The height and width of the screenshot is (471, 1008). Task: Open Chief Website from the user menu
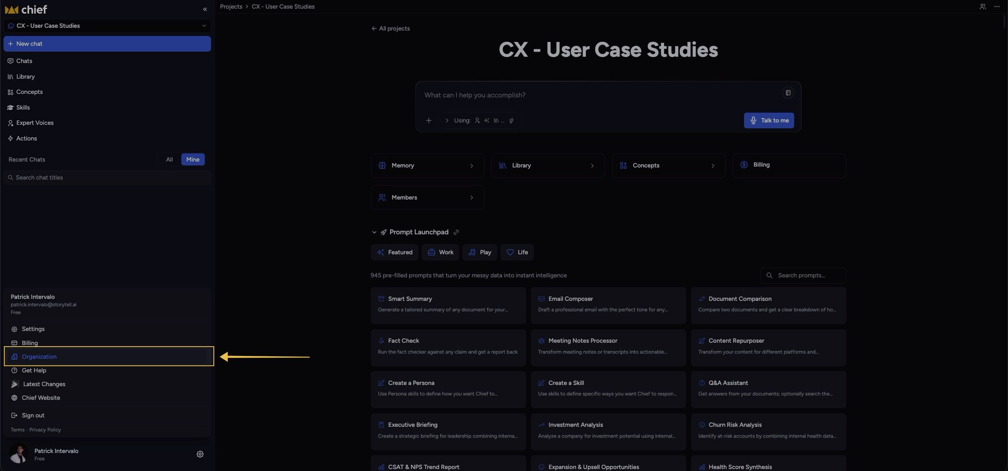(x=107, y=398)
